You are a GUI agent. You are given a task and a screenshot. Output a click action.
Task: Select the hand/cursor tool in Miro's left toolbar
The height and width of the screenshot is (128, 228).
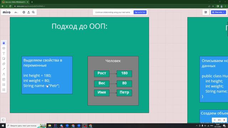[x=4, y=43]
